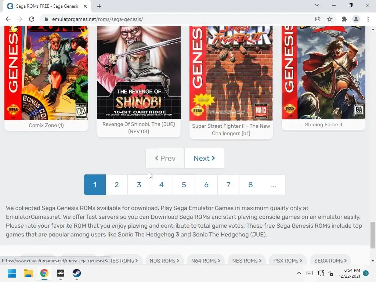Click the Next pagination button
The height and width of the screenshot is (282, 376).
tap(204, 158)
